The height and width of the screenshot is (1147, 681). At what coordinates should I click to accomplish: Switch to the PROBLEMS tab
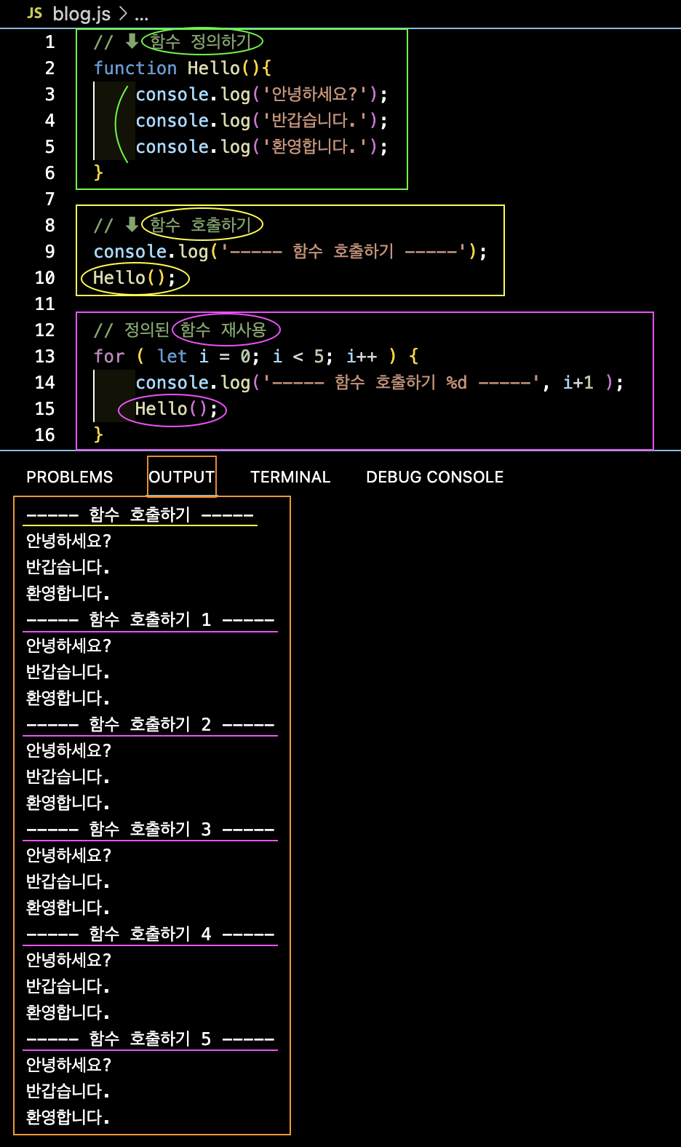coord(70,477)
